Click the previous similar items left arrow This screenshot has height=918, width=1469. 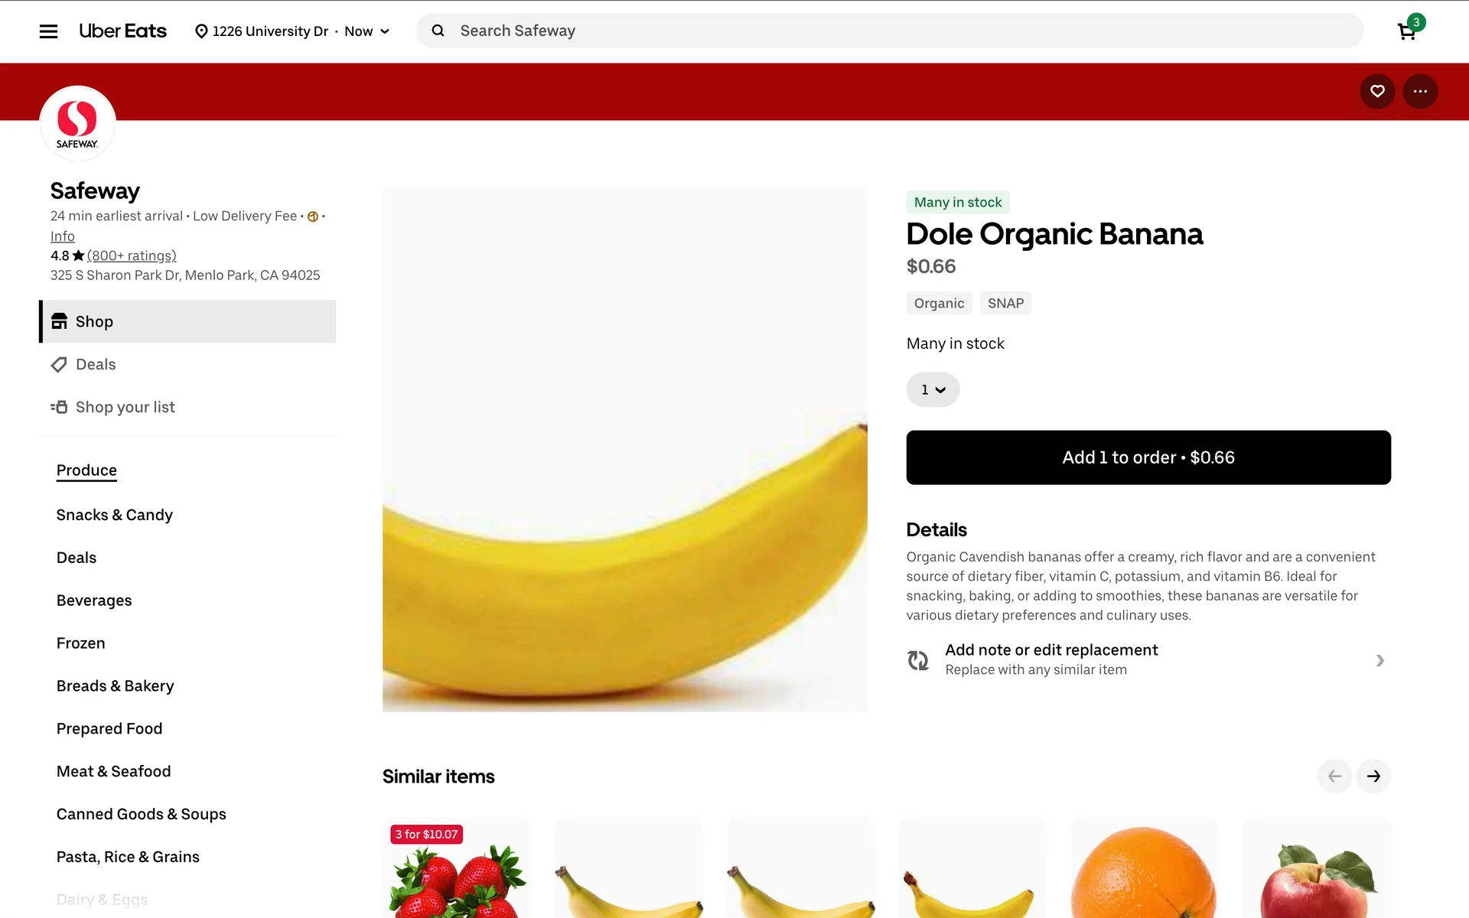(1334, 776)
